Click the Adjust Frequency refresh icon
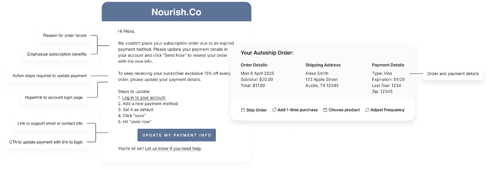The image size is (488, 170). pyautogui.click(x=367, y=110)
